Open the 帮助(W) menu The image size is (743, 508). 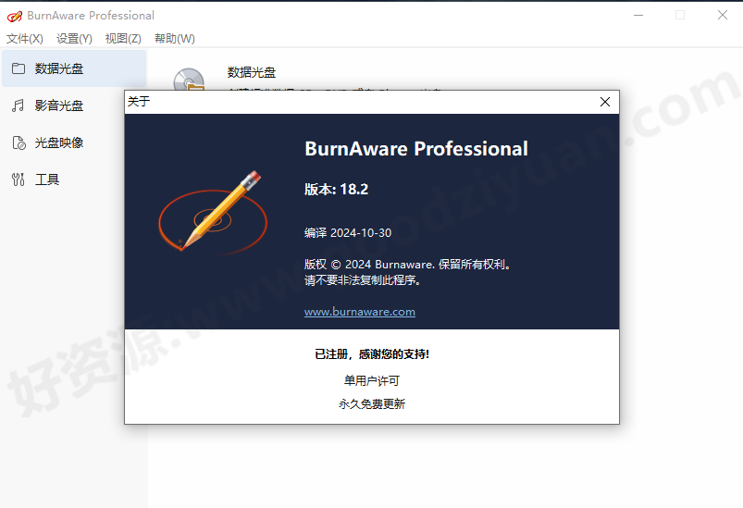pos(174,38)
